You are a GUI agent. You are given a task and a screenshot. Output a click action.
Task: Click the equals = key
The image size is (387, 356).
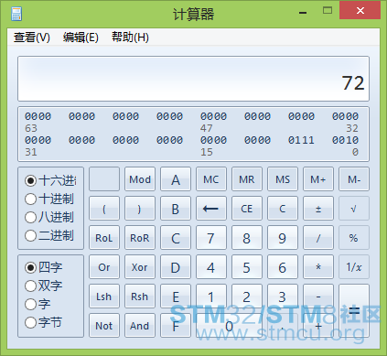[x=354, y=311]
